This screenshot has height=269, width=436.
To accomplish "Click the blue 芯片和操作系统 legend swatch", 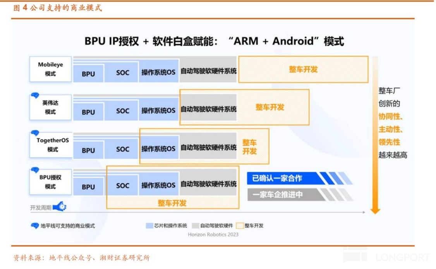I will tap(149, 226).
